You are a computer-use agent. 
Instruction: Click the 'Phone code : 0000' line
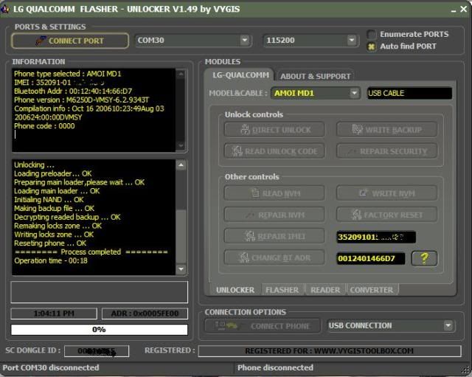tap(44, 126)
